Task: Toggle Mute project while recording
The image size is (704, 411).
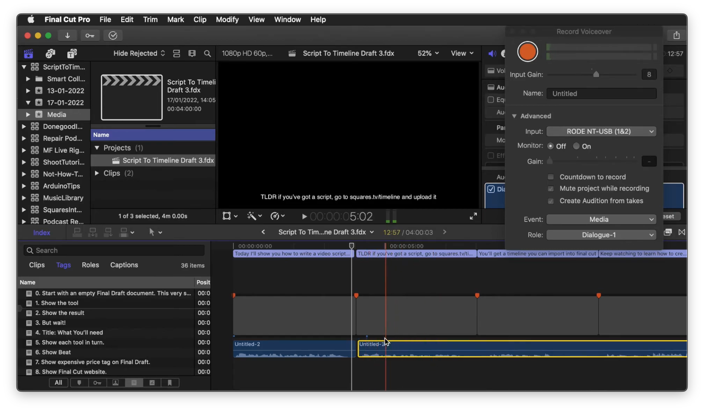Action: pyautogui.click(x=551, y=189)
